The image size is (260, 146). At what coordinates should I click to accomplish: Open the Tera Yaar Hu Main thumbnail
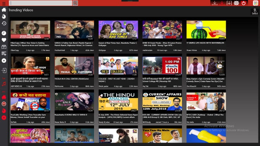pos(162,136)
